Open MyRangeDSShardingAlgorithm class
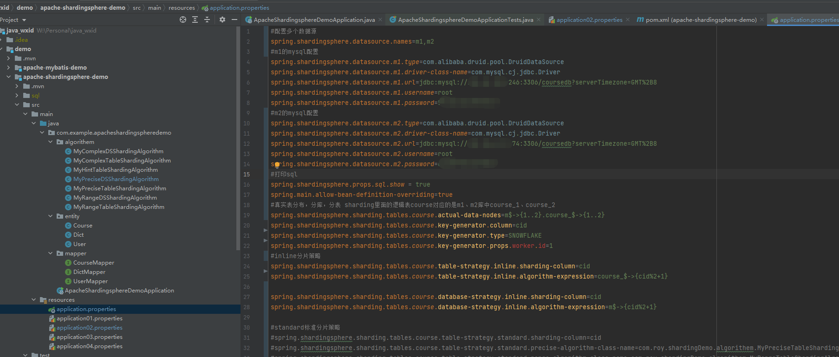The image size is (839, 357). [x=115, y=198]
